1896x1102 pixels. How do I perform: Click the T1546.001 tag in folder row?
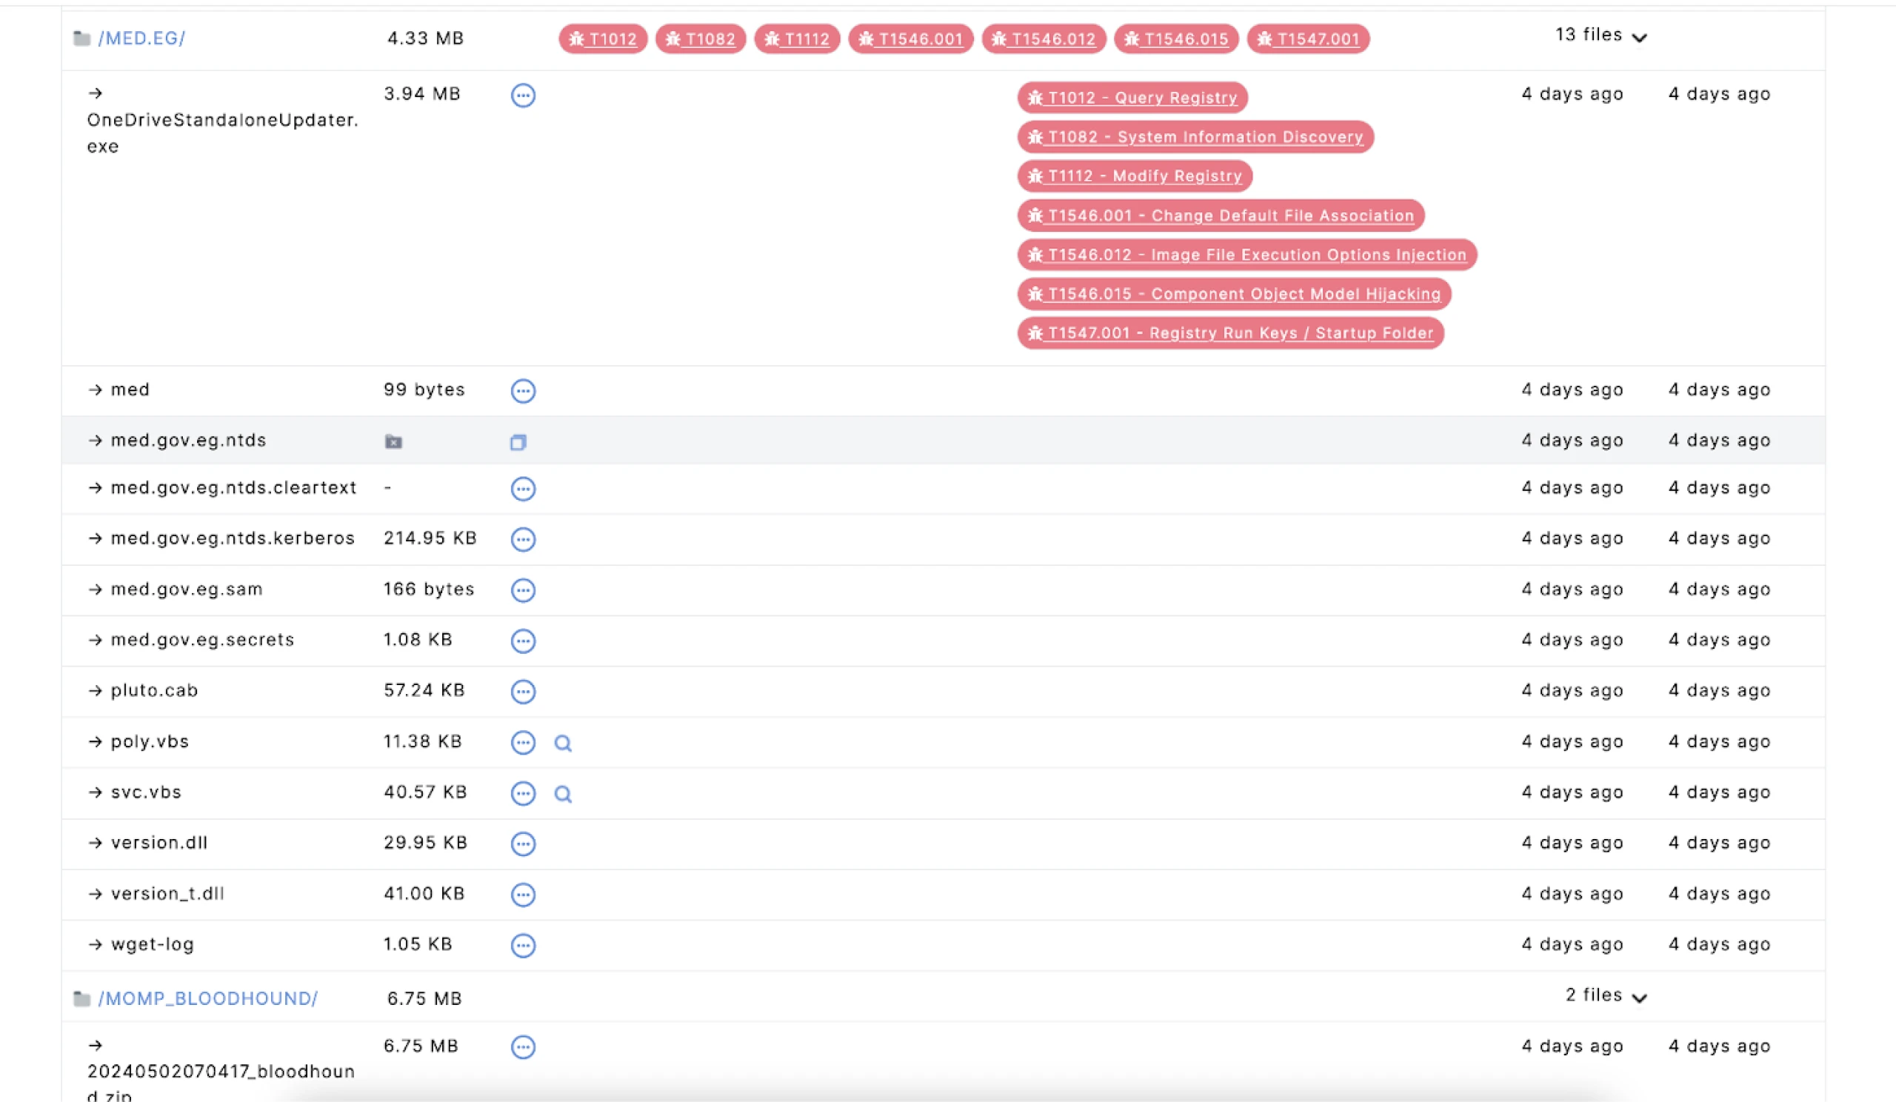tap(910, 39)
